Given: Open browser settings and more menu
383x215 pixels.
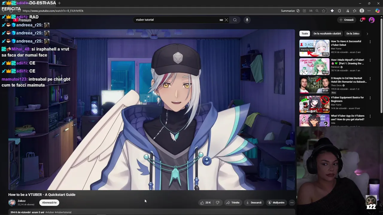Looking at the screenshot, I should pos(370,11).
